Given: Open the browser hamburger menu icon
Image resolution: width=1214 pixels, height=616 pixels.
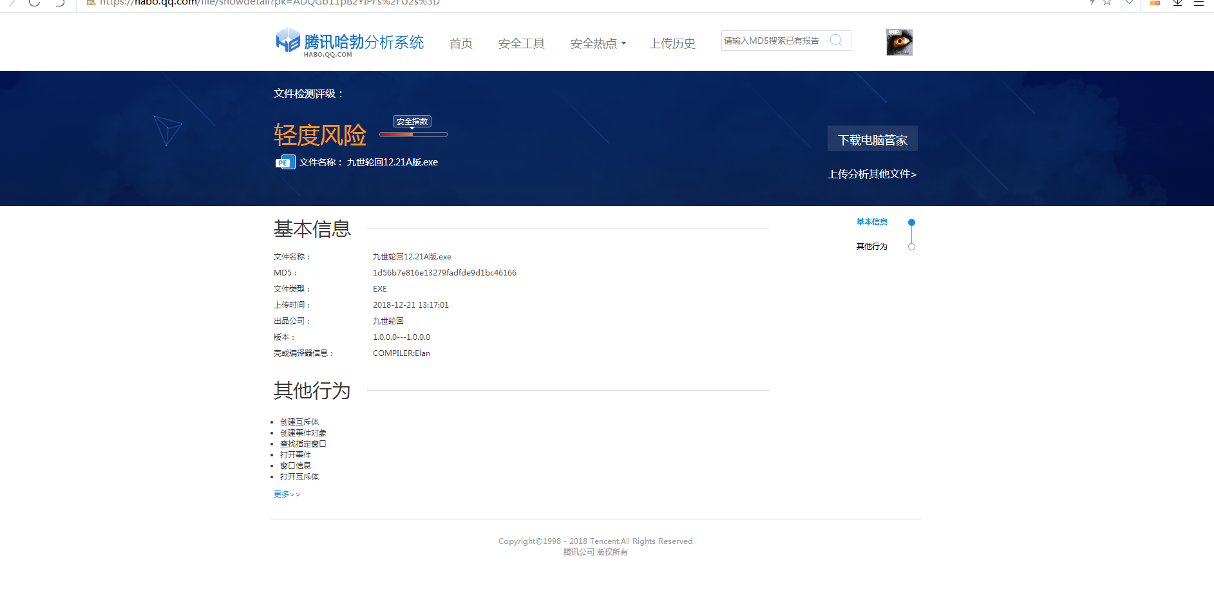Looking at the screenshot, I should (x=1199, y=3).
